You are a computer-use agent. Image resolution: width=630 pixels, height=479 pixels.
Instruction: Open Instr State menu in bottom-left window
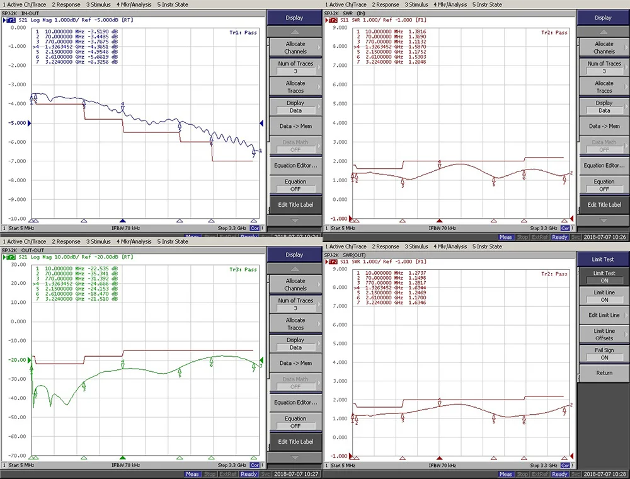pos(173,241)
